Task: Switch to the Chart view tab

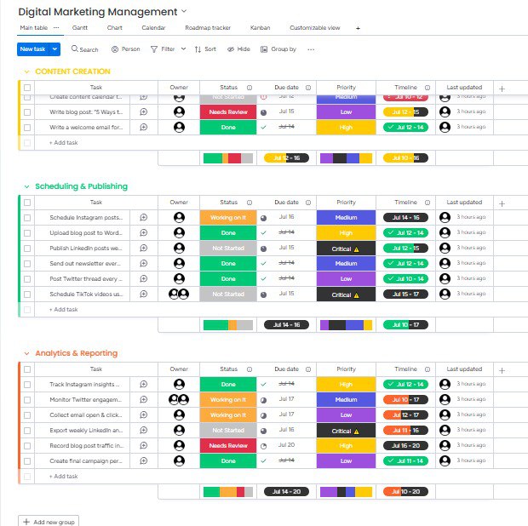Action: pos(114,27)
